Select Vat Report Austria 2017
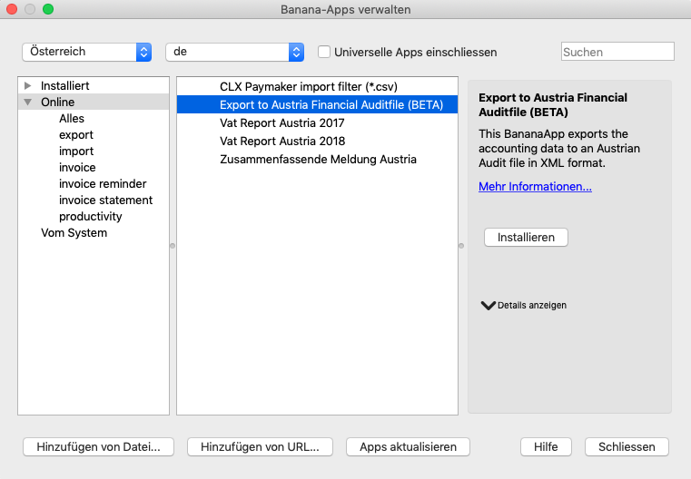Viewport: 691px width, 479px height. [317, 122]
